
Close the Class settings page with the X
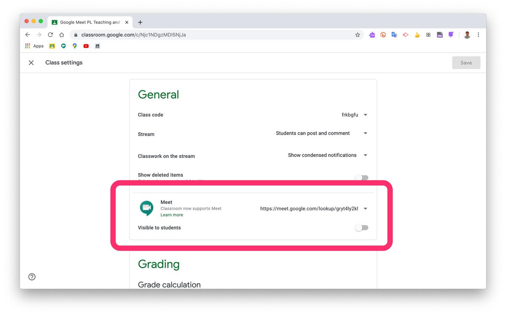coord(31,63)
